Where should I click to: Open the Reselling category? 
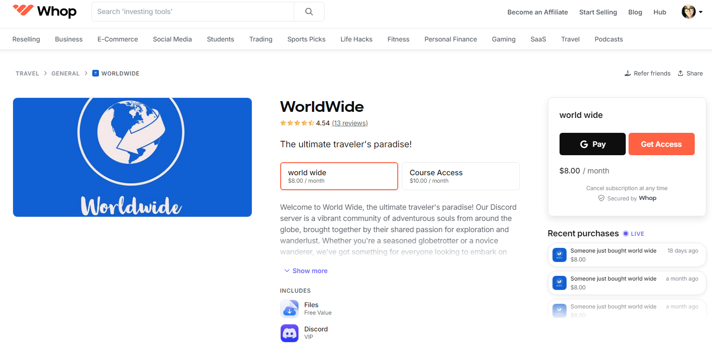26,39
